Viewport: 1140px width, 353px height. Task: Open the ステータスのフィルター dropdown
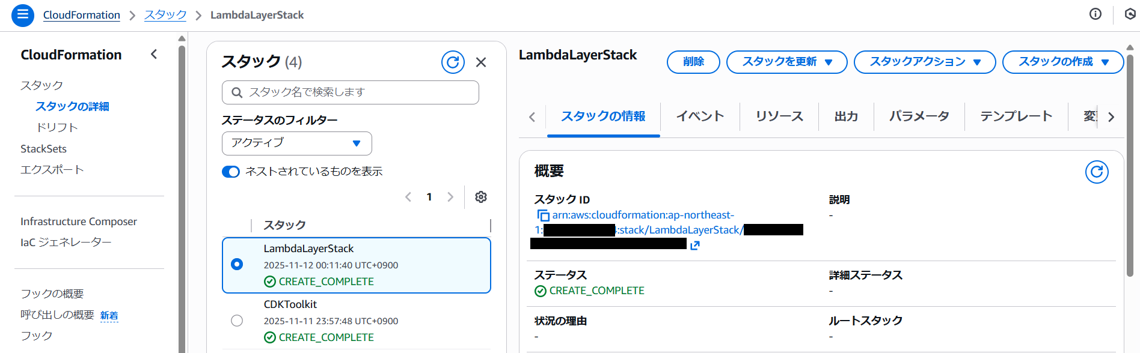[296, 143]
